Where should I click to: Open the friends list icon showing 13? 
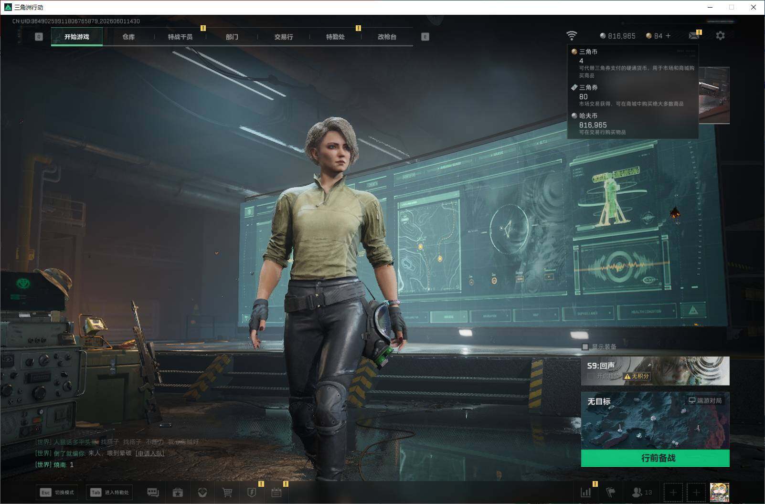[641, 492]
